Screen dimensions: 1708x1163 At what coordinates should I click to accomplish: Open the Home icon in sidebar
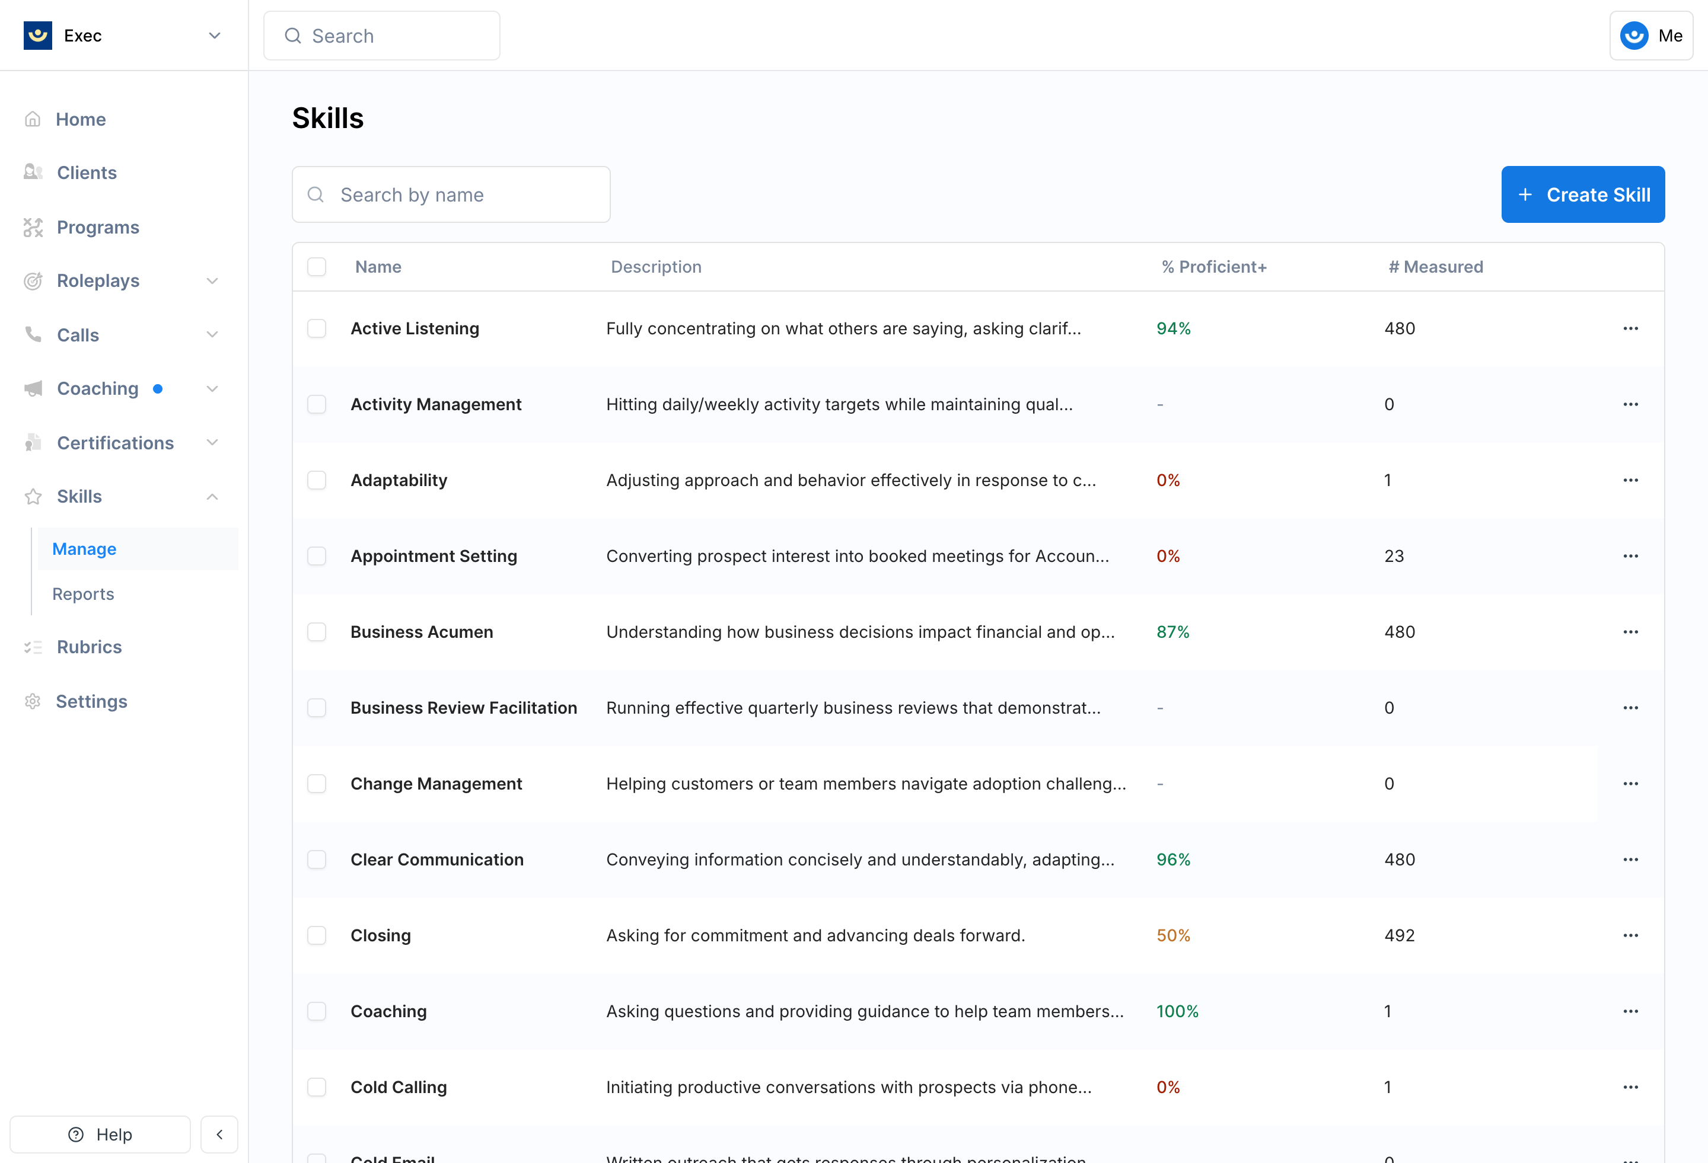point(33,119)
